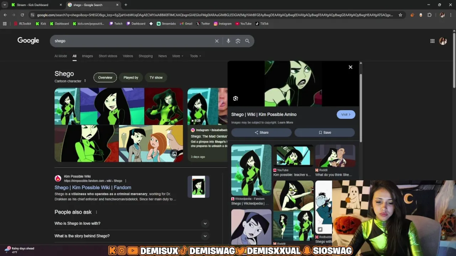Switch to AI Mode tab
Viewport: 456px width, 256px height.
point(61,56)
